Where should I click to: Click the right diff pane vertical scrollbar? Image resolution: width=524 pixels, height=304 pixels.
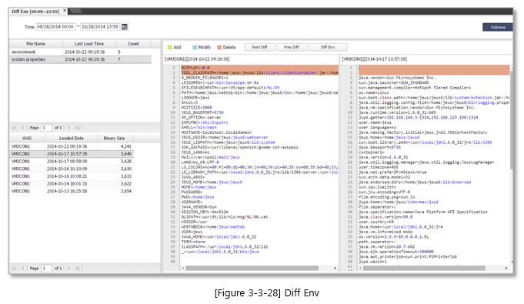click(511, 120)
